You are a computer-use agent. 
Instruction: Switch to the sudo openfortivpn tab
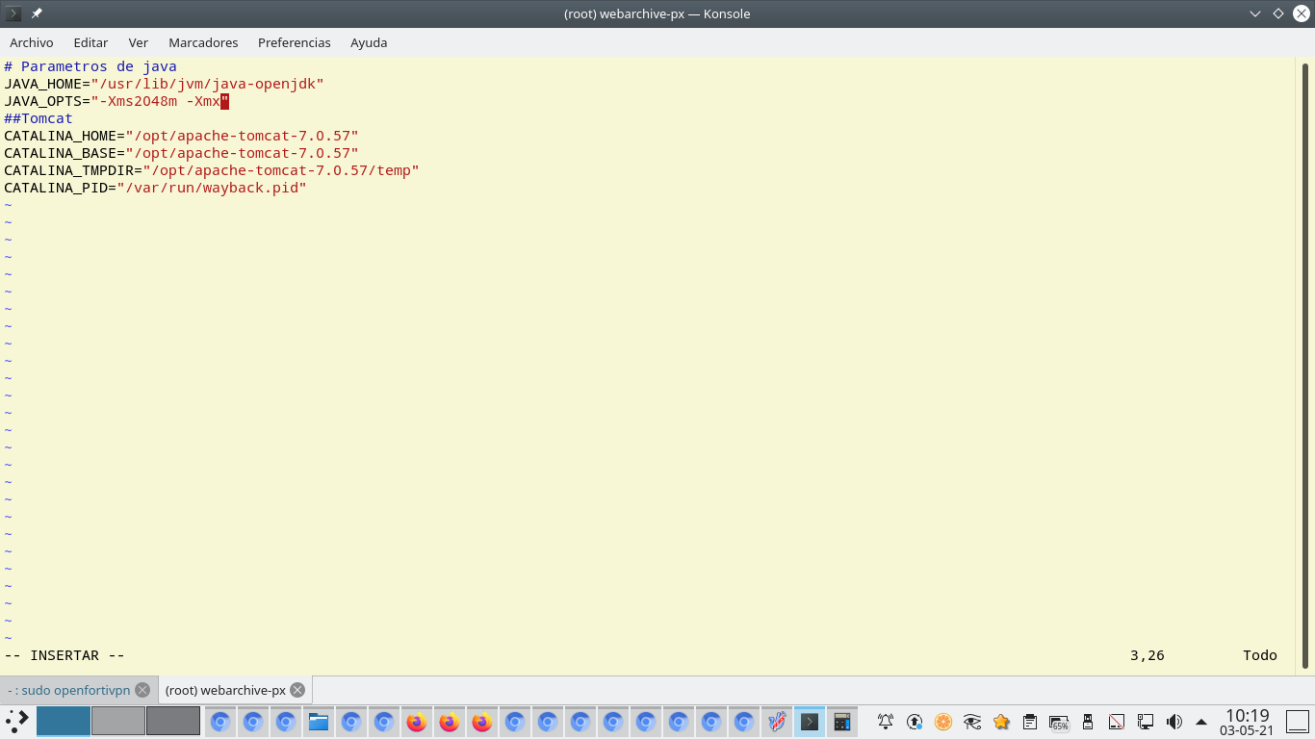pos(68,690)
